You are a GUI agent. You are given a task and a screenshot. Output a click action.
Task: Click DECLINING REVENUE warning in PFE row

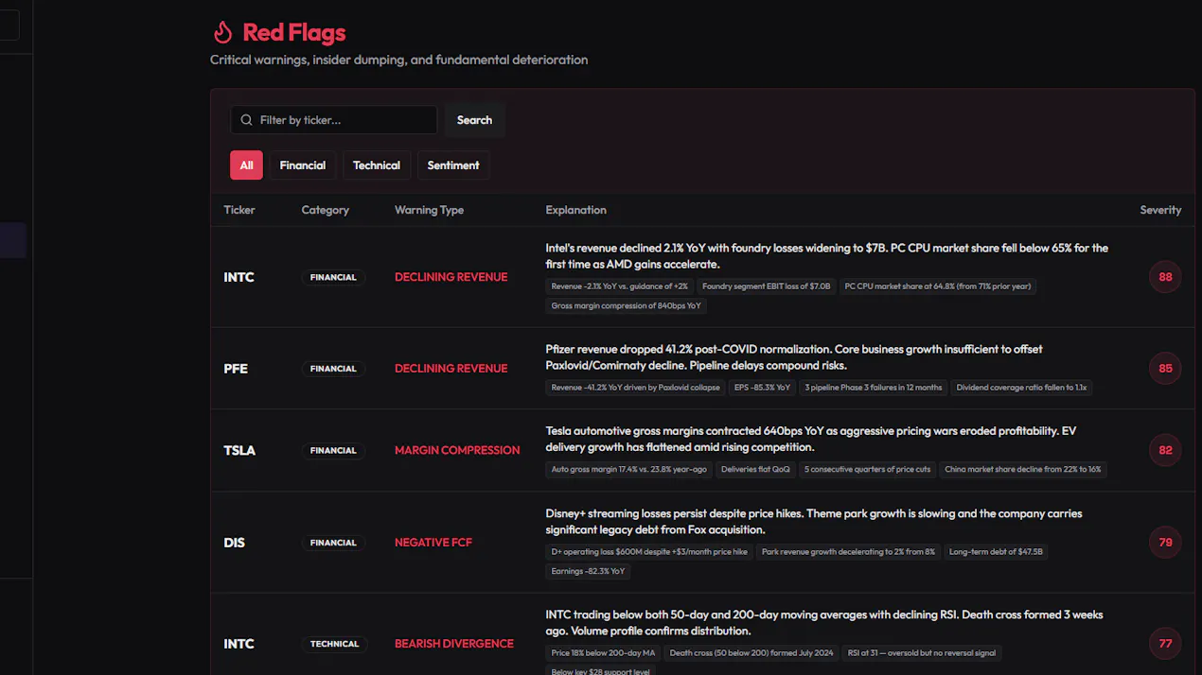click(x=451, y=369)
